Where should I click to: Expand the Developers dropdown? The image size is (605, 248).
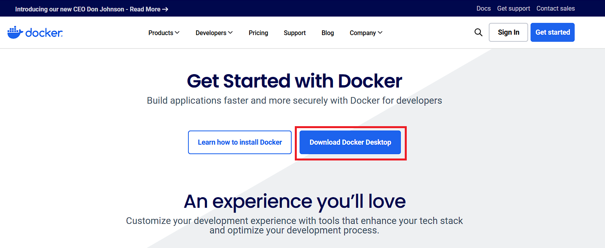click(x=214, y=33)
